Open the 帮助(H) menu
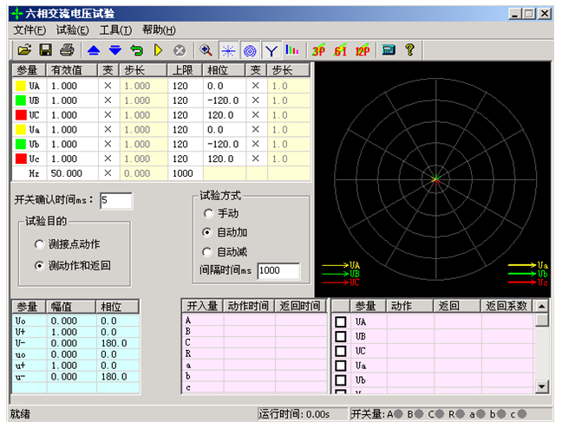 pos(158,30)
